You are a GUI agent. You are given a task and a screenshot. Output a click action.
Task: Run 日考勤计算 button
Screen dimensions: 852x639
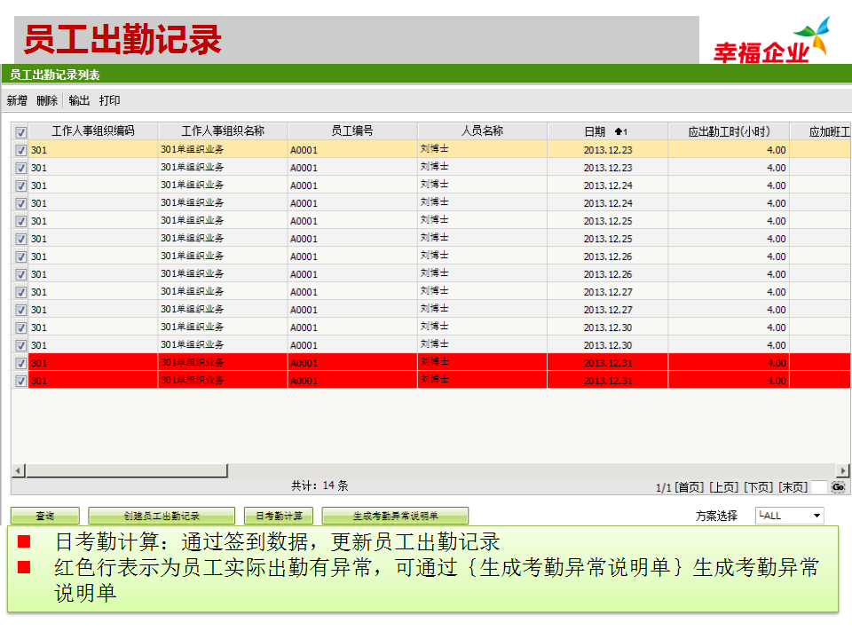[279, 516]
